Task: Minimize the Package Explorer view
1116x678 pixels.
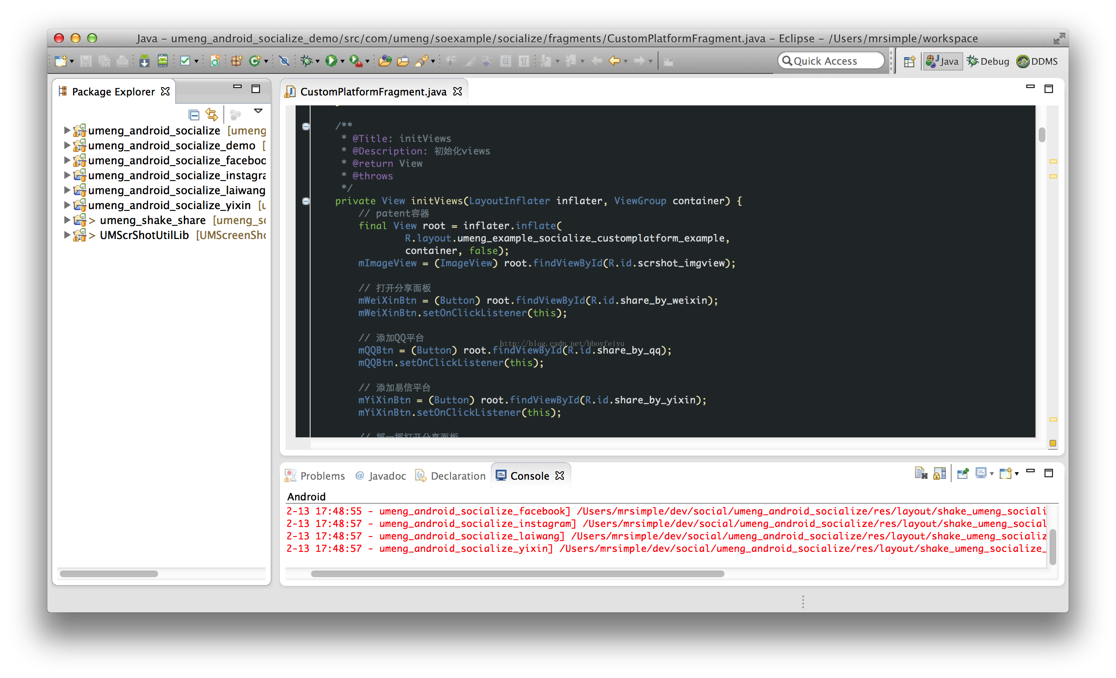Action: click(x=237, y=86)
